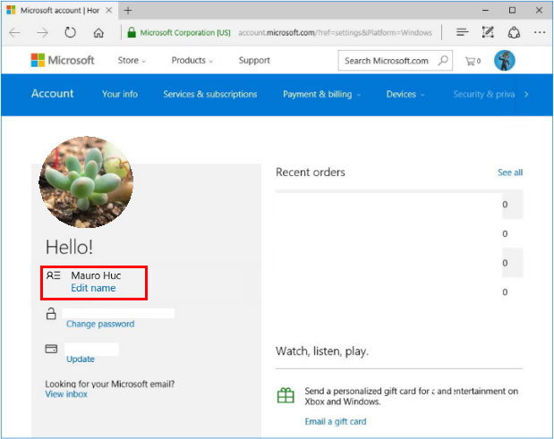Click the Hello! greeting text

click(69, 247)
